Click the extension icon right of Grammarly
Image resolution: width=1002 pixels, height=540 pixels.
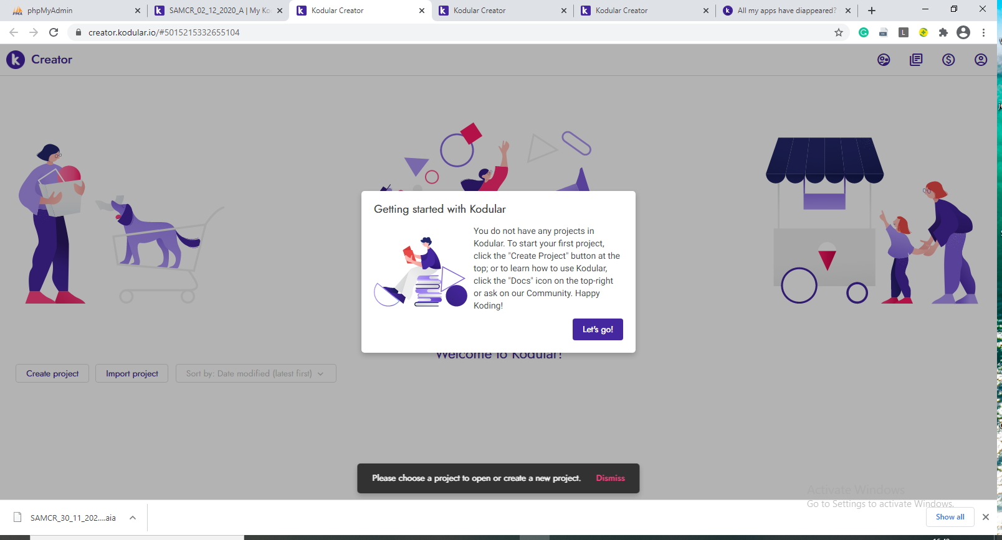point(884,32)
